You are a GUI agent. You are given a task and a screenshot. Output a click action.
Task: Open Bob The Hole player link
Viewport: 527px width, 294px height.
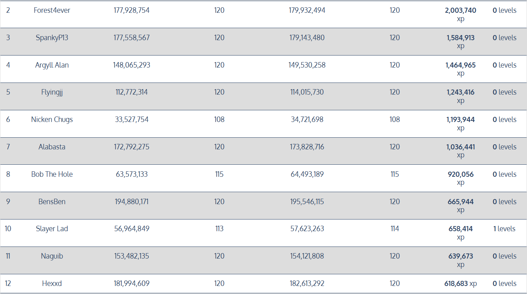[x=52, y=174]
